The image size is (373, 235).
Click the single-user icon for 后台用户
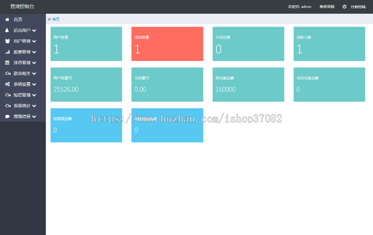pyautogui.click(x=7, y=30)
